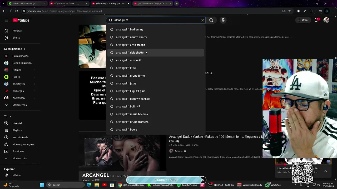The height and width of the screenshot is (189, 337).
Task: Bookmark this page with the star
Action: coord(290,11)
